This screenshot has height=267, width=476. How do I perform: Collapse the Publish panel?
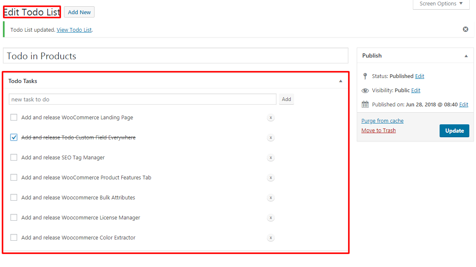click(466, 56)
